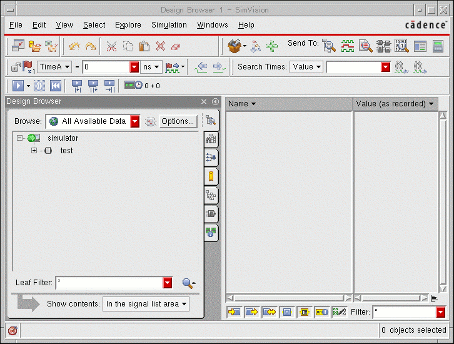
Task: Toggle the show inputs filter button
Action: pyautogui.click(x=234, y=312)
